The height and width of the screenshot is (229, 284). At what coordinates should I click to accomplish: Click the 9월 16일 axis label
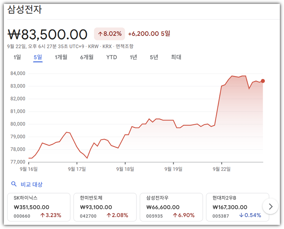point(29,169)
